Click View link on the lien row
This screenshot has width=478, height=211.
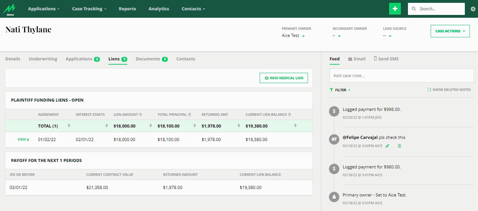point(23,140)
